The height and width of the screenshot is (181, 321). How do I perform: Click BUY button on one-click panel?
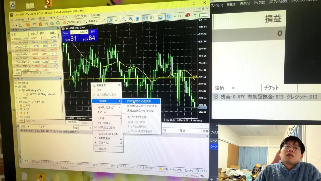click(x=93, y=32)
